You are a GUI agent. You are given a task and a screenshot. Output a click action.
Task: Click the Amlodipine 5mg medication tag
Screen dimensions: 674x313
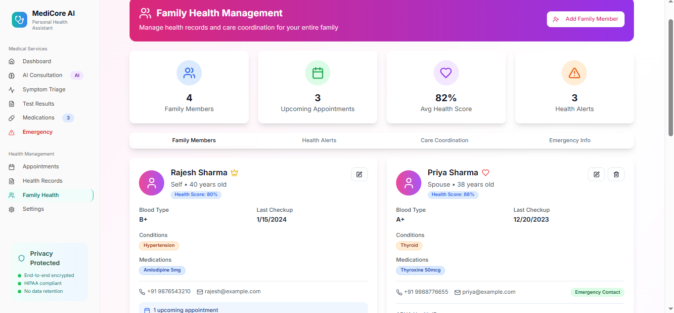coord(162,270)
